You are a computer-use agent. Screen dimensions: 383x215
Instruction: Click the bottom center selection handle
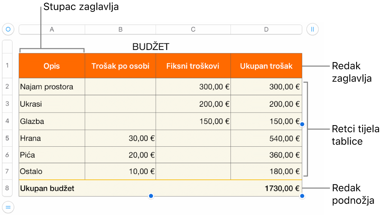[151, 196]
